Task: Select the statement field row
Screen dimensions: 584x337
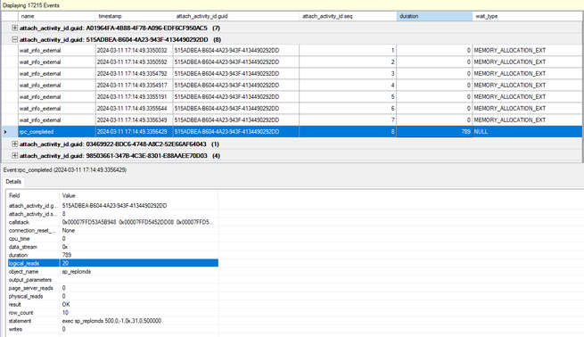Action: [113, 321]
